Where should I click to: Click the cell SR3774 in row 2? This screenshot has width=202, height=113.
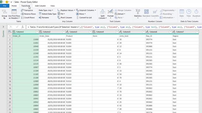point(159,40)
